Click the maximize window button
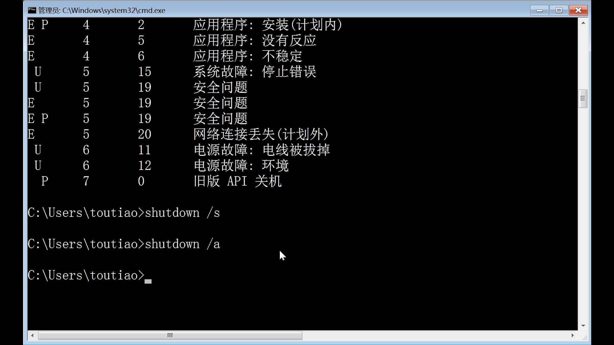The height and width of the screenshot is (345, 614). 559,10
